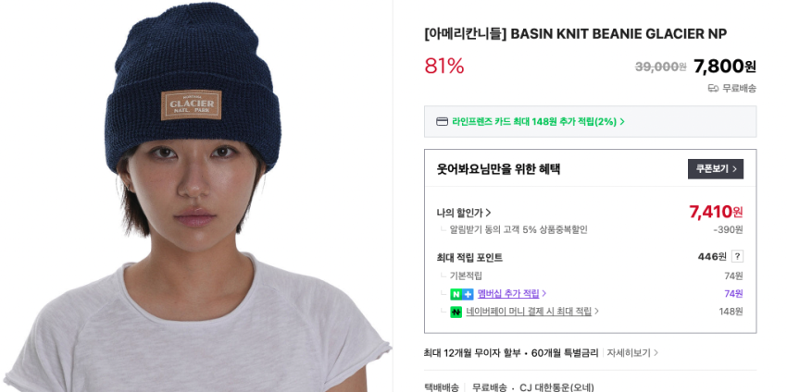787x392 pixels.
Task: Expand 나의 할인가 chevron
Action: coord(488,213)
